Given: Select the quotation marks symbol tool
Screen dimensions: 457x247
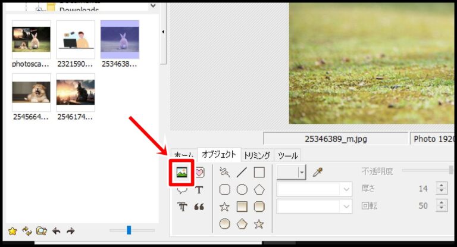Looking at the screenshot, I should click(x=199, y=207).
